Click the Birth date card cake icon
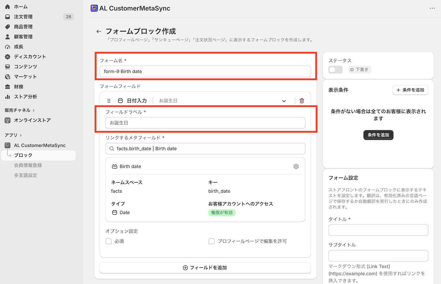This screenshot has height=284, width=441. (x=115, y=166)
